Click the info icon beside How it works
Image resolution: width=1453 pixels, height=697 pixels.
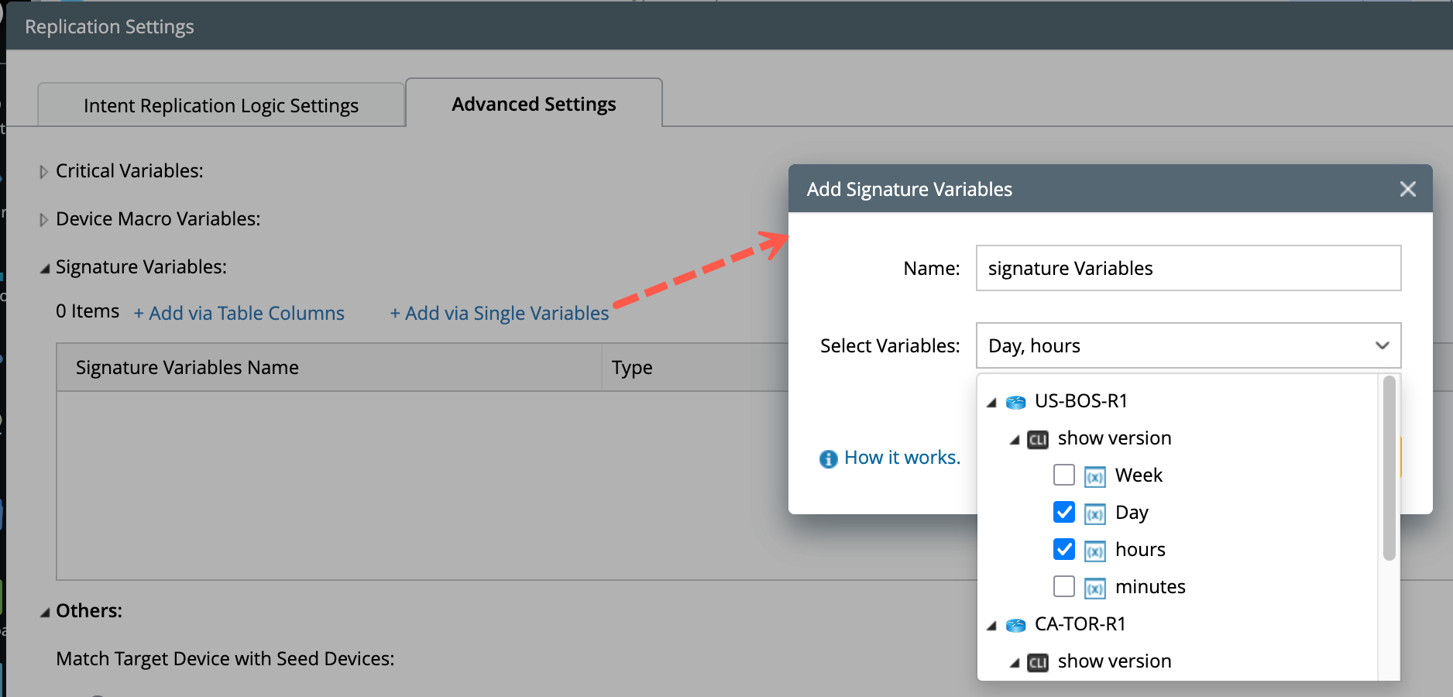click(827, 458)
